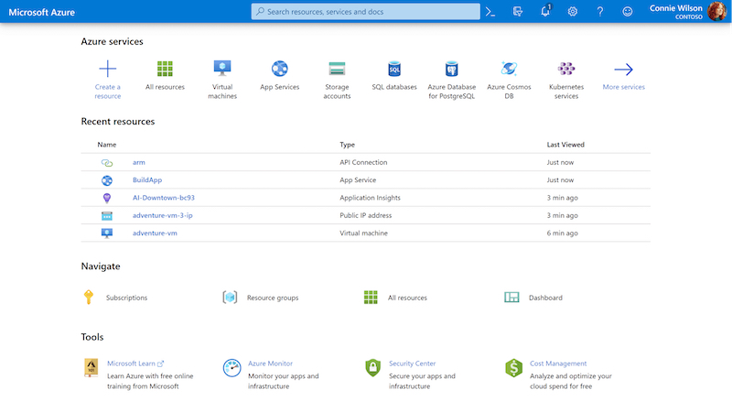Image resolution: width=732 pixels, height=412 pixels.
Task: Open the arm resource link
Action: coord(139,163)
